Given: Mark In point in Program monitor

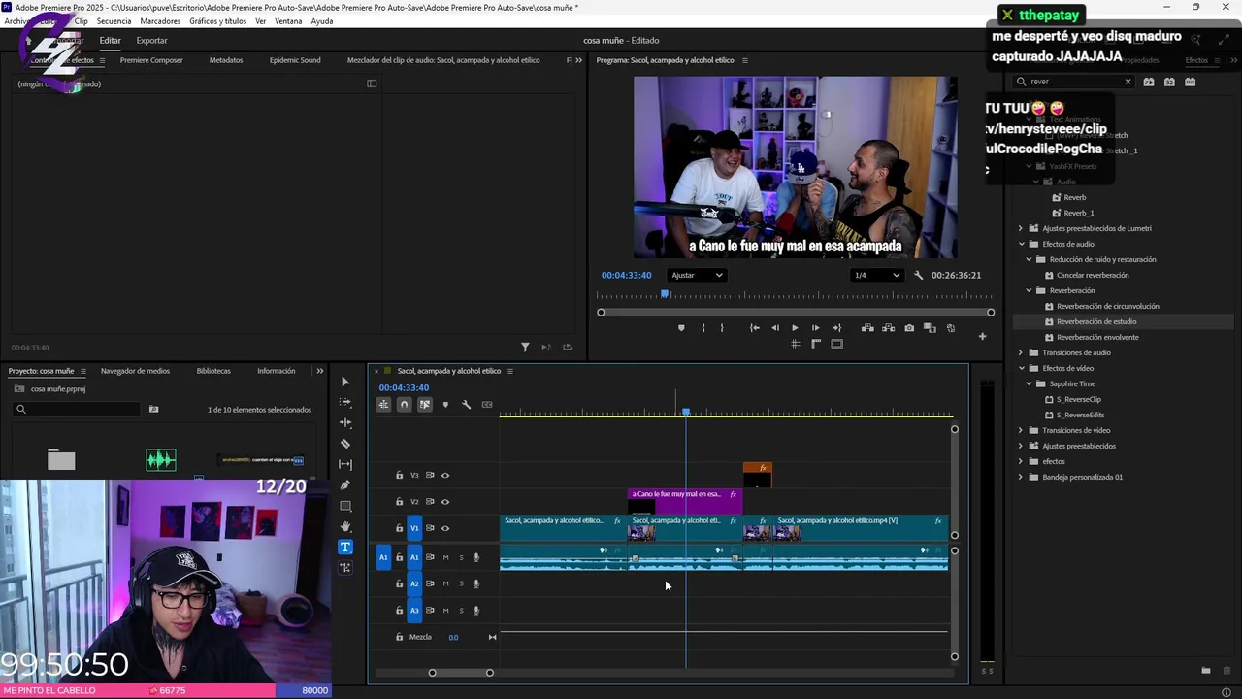Looking at the screenshot, I should coord(703,328).
